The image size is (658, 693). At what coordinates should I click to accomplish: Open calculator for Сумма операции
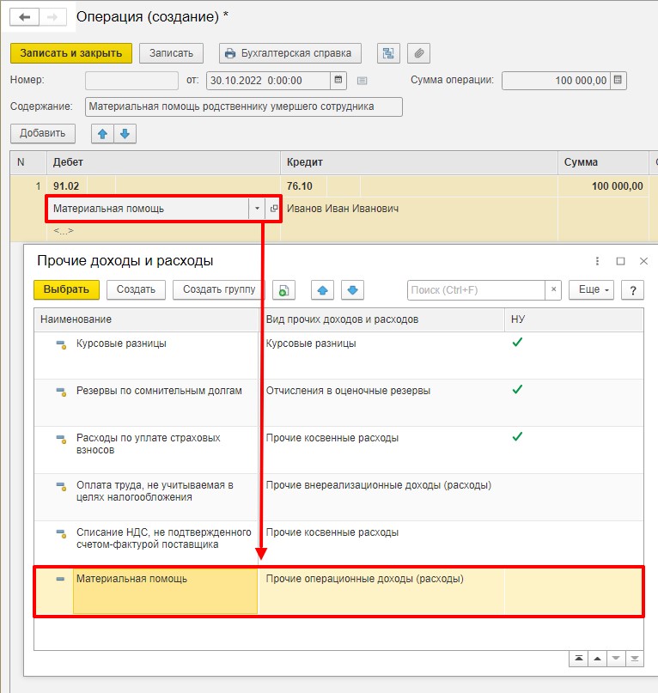click(x=618, y=81)
